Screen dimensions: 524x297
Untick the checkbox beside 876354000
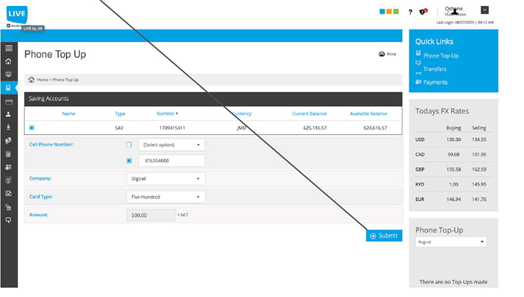pyautogui.click(x=129, y=161)
